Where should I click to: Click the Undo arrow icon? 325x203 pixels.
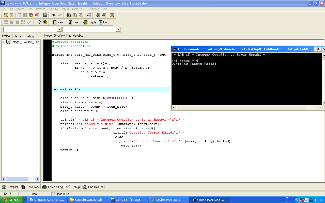tap(54, 15)
